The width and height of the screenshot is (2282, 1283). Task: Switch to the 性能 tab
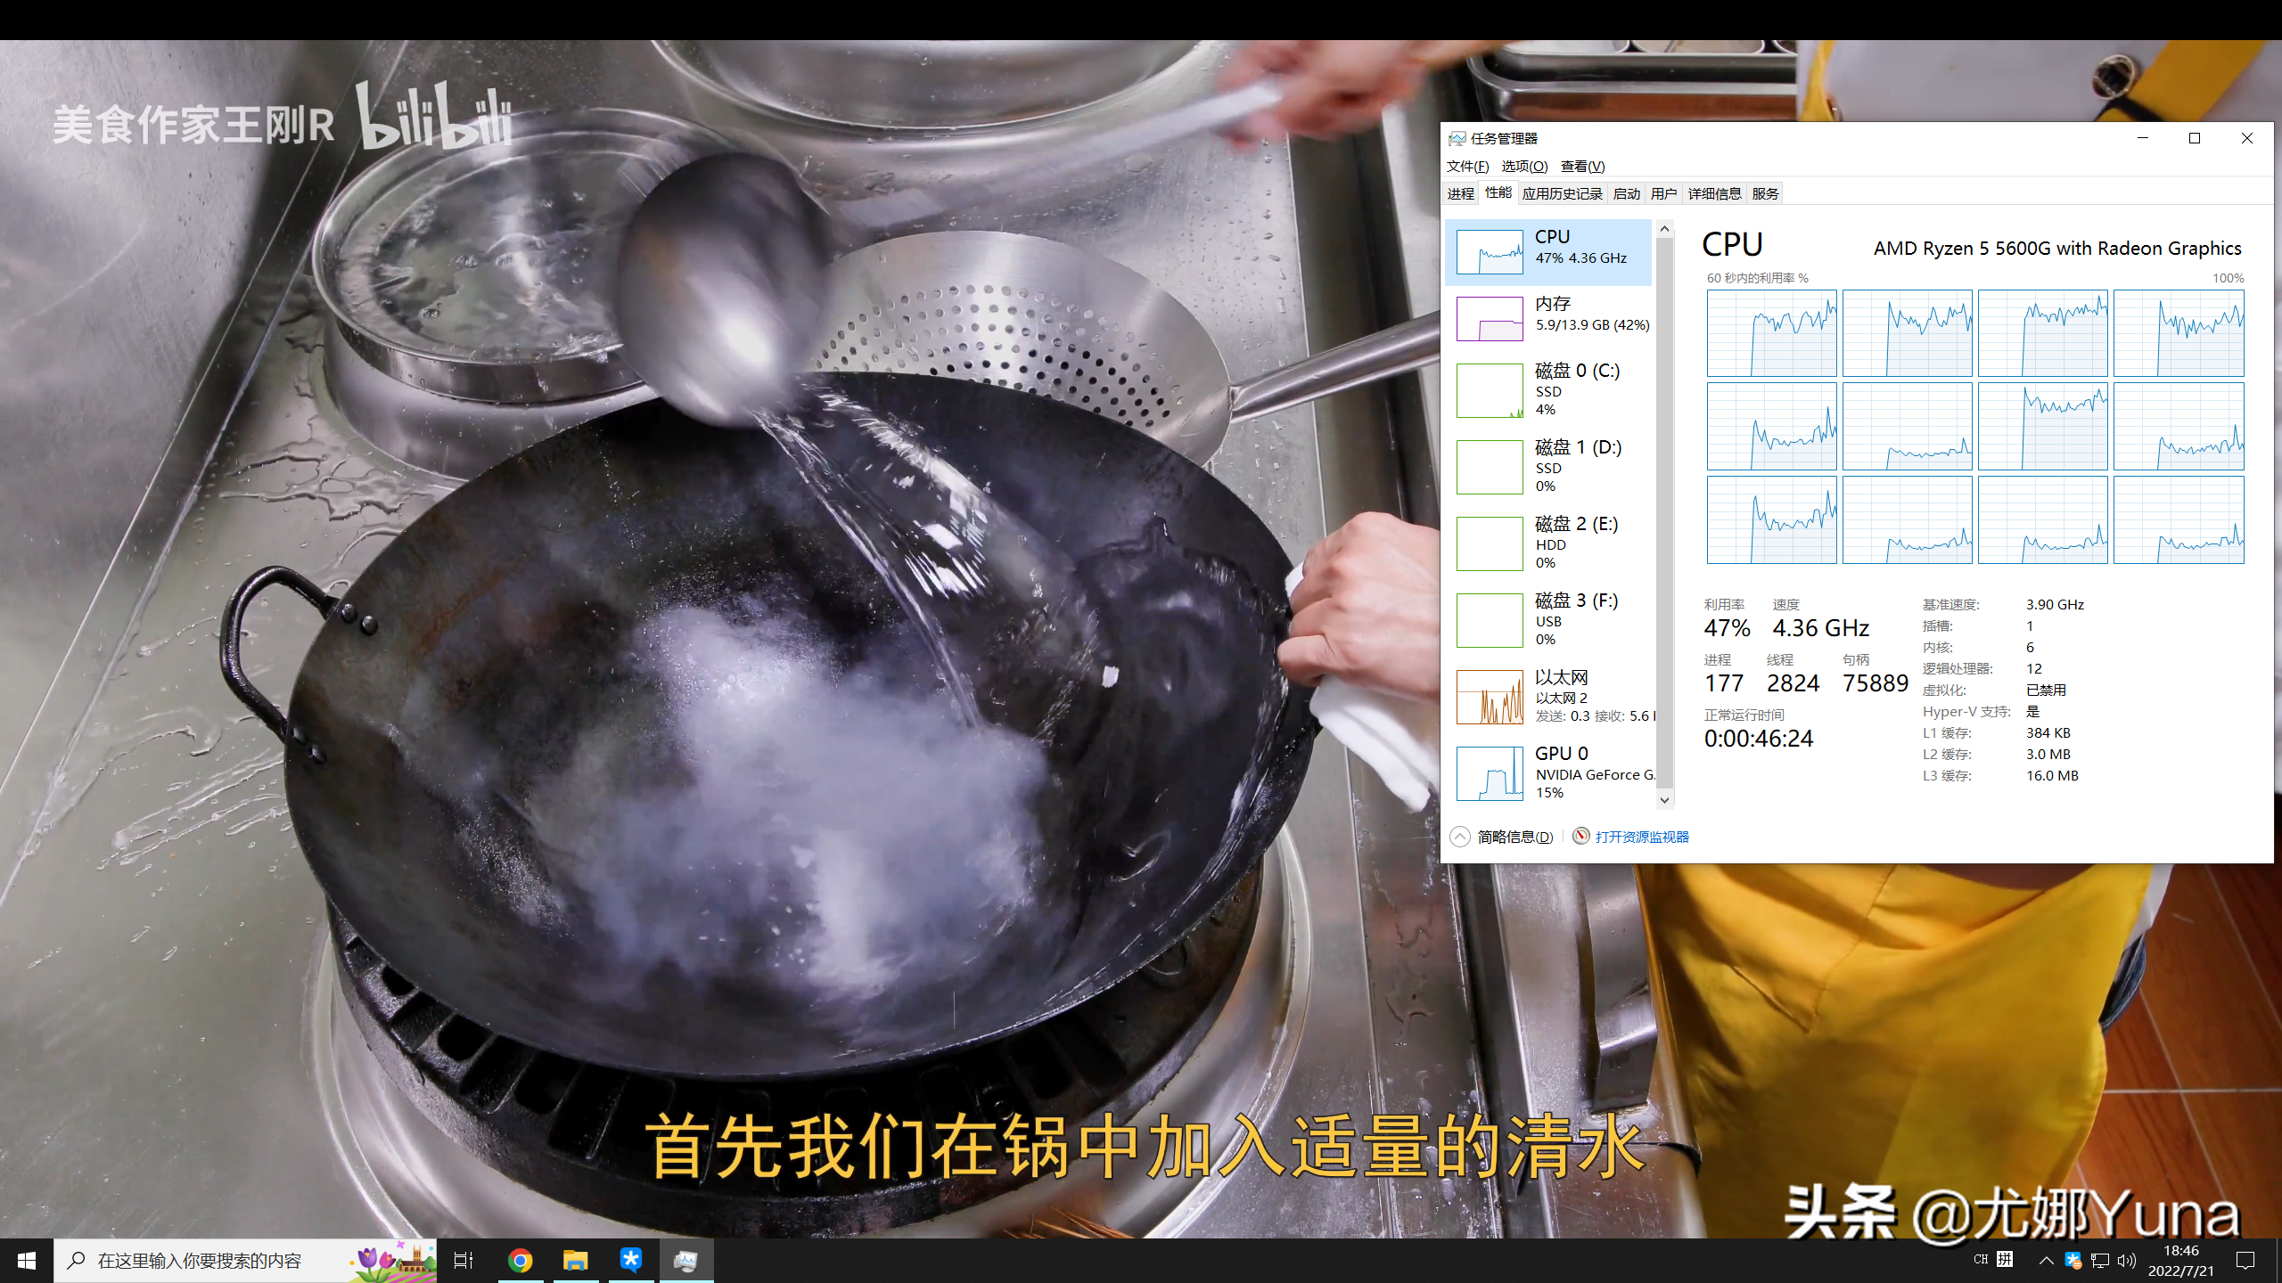point(1497,192)
